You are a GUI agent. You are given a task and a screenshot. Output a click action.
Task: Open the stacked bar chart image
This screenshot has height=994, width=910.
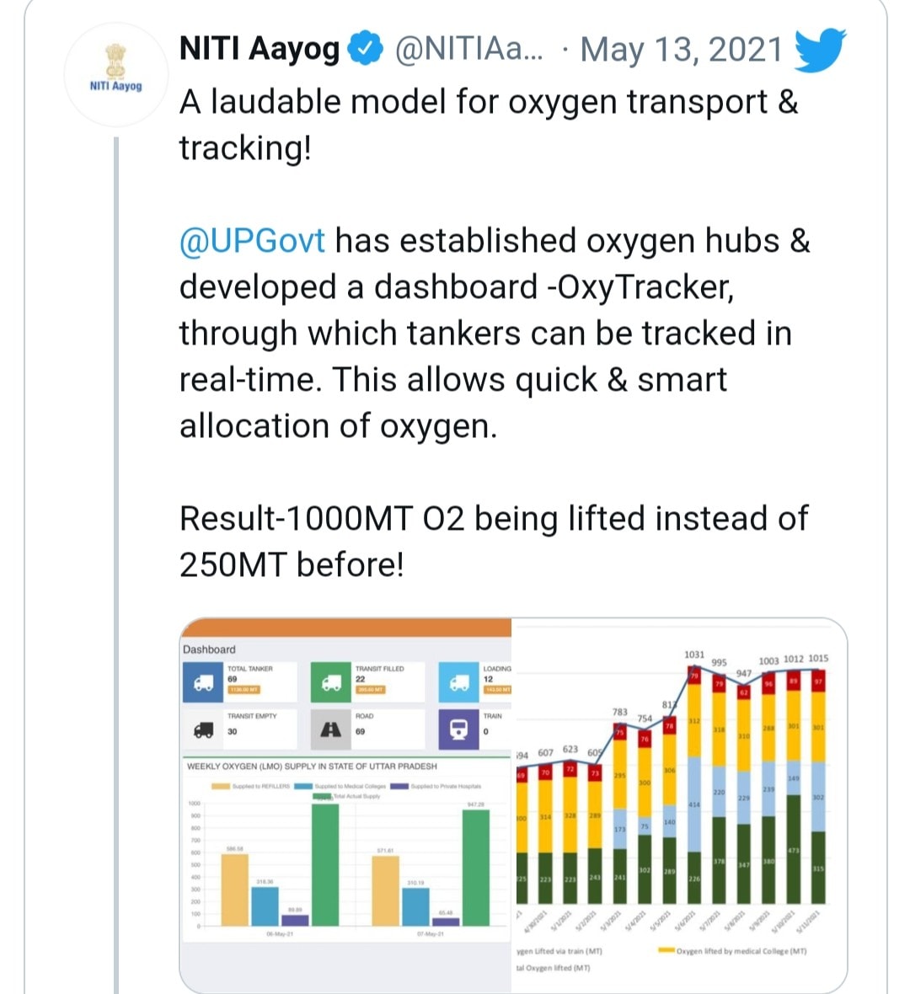tap(680, 805)
